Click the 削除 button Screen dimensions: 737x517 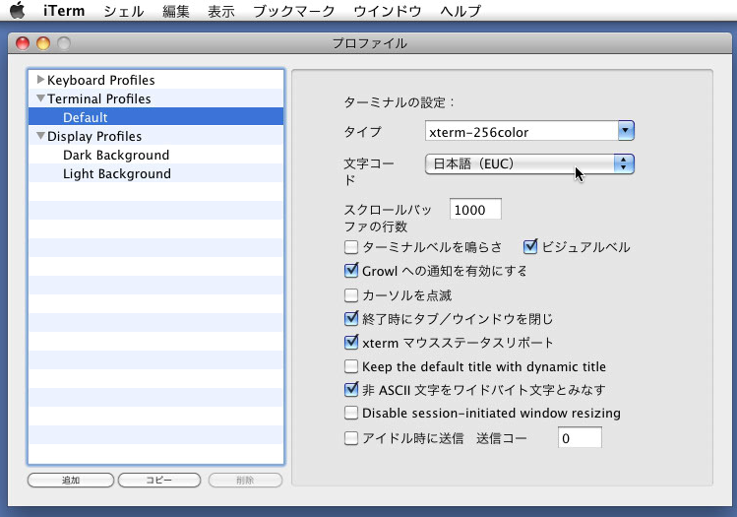coord(245,481)
